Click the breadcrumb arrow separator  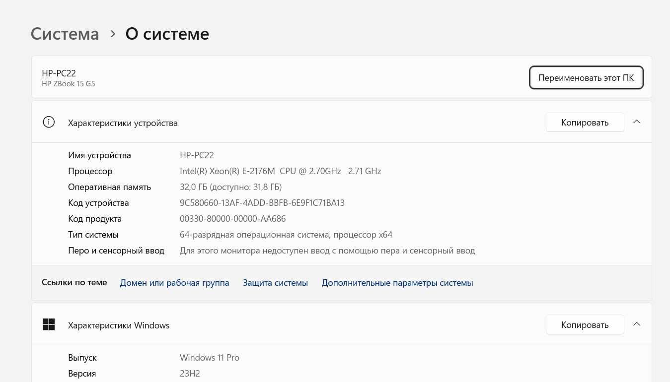(113, 34)
